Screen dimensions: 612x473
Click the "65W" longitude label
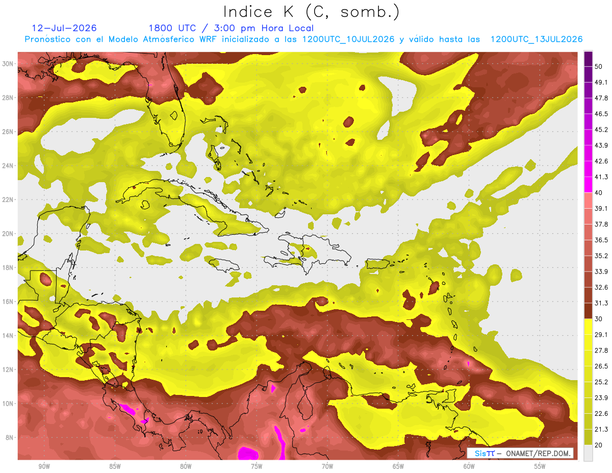398,466
